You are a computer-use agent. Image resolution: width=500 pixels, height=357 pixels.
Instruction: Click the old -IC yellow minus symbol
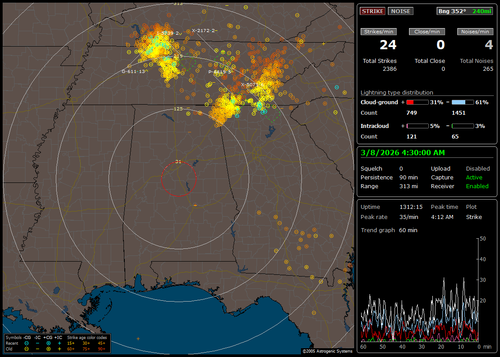coord(37,349)
